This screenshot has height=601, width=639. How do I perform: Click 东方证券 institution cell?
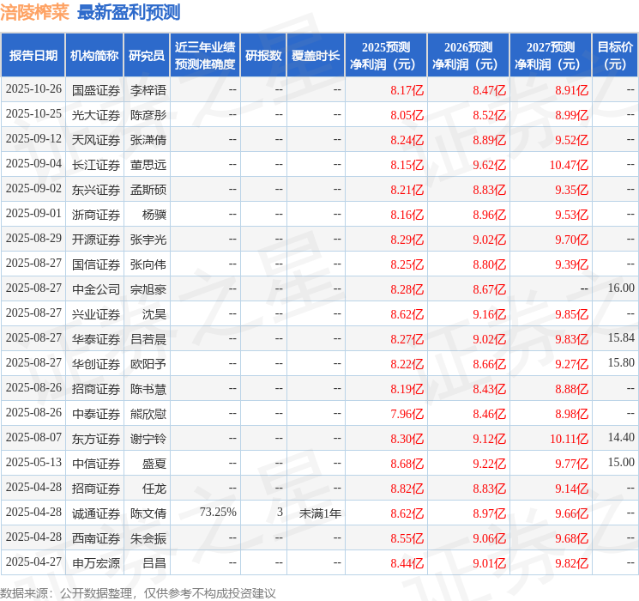tap(96, 439)
